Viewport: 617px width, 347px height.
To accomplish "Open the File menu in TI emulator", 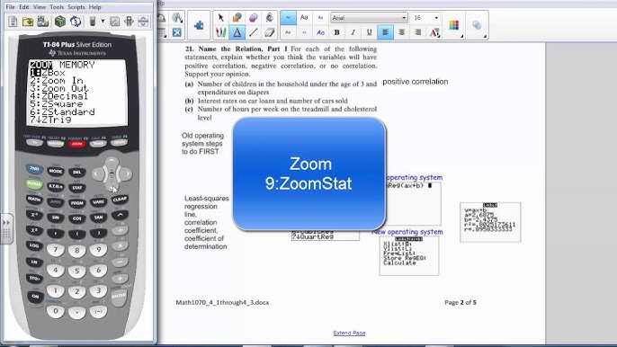I will point(10,7).
